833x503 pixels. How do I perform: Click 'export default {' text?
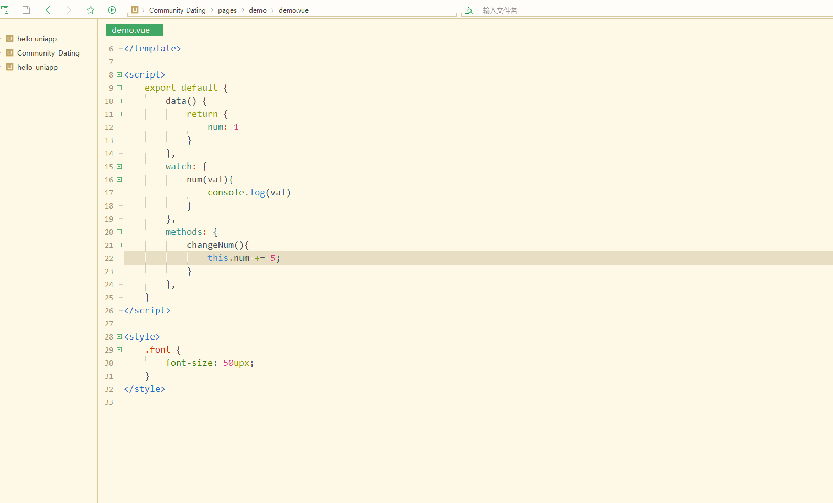pos(186,88)
